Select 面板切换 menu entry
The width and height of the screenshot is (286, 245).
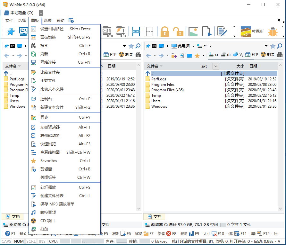(x=64, y=37)
